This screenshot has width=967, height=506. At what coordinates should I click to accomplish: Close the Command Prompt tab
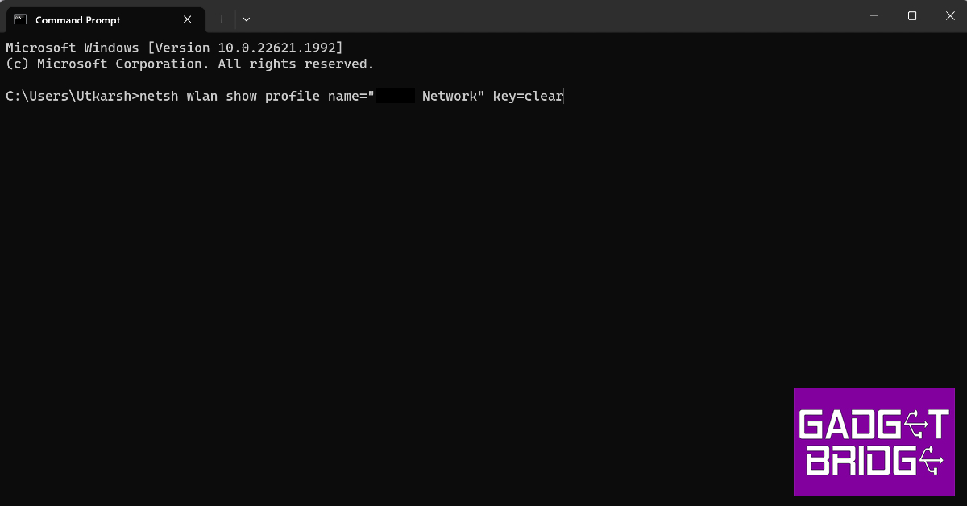coord(188,19)
